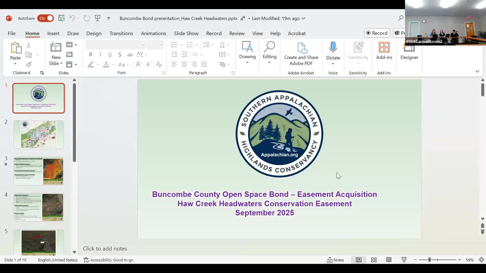Click the Save icon in title bar

61,18
